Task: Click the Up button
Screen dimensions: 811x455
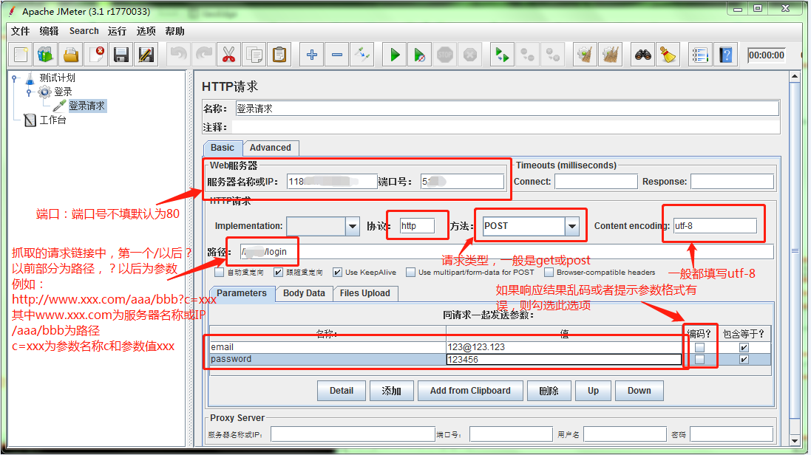Action: click(593, 391)
